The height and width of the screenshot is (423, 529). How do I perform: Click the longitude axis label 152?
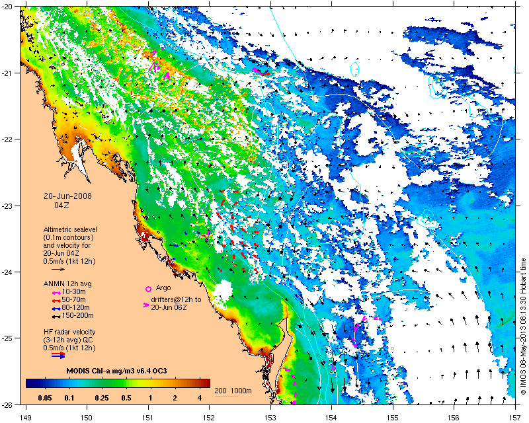point(209,418)
